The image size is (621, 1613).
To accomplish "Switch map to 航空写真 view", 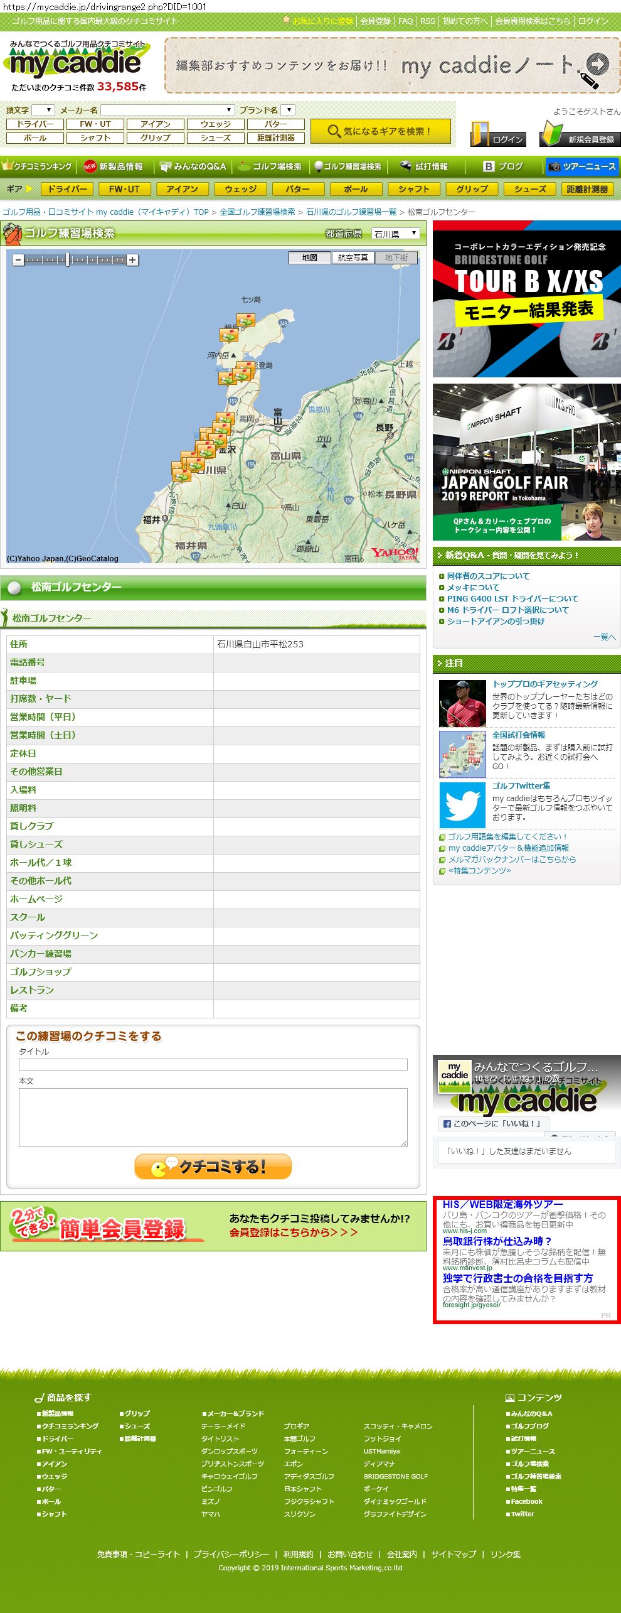I will [353, 257].
